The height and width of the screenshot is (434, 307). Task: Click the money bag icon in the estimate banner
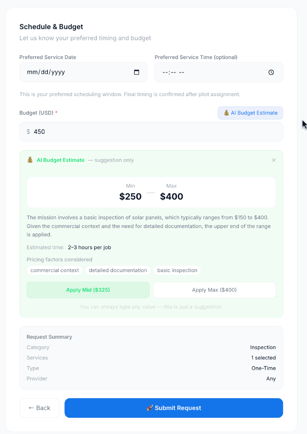tap(30, 160)
